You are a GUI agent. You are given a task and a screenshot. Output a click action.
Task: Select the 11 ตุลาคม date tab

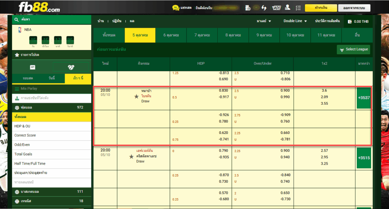tap(326, 35)
